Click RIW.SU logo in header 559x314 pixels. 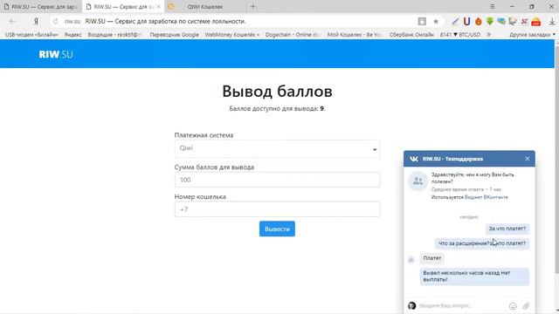(56, 54)
